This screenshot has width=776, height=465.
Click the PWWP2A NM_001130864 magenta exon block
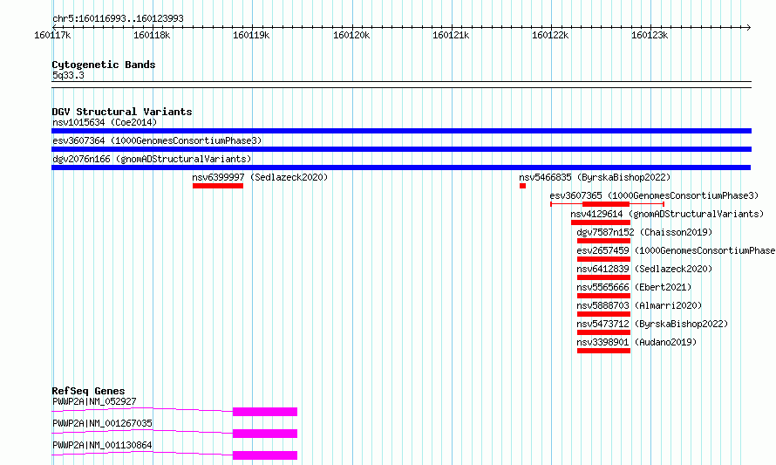pos(265,455)
